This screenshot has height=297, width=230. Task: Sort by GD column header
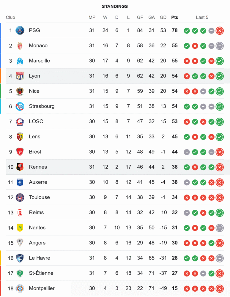coord(163,18)
